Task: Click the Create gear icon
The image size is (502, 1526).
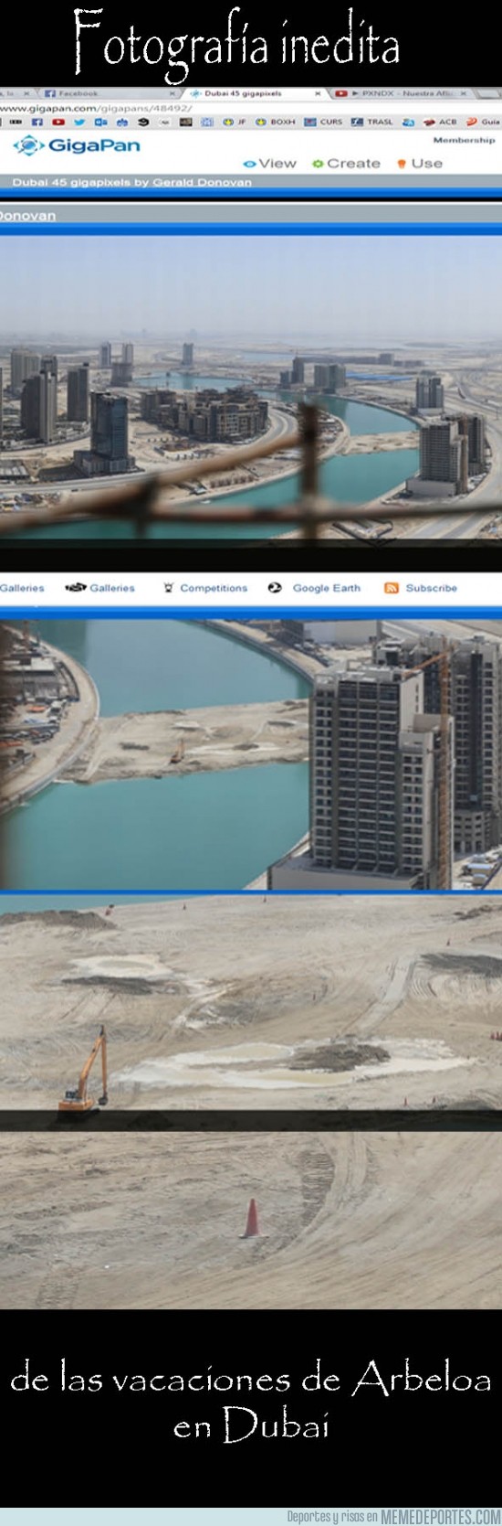Action: [318, 164]
